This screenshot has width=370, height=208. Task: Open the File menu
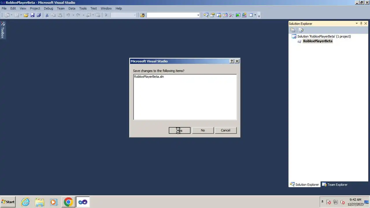(x=4, y=8)
